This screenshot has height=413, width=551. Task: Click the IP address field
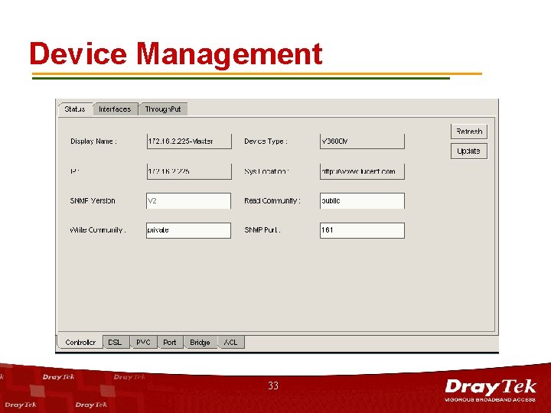tap(189, 171)
